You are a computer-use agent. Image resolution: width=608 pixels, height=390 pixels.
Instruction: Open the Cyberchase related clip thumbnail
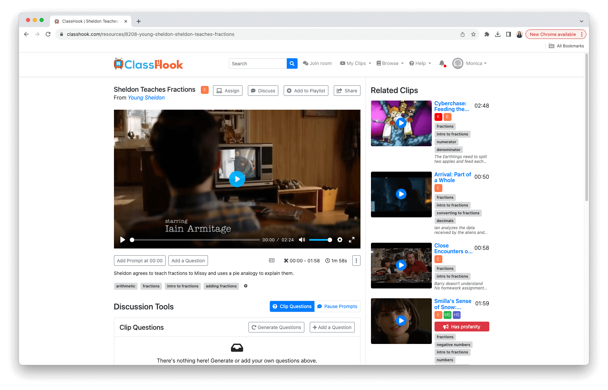401,123
